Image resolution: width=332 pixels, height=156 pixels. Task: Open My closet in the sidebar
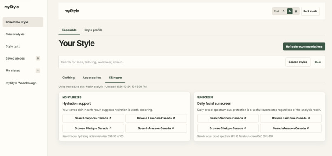[23, 71]
